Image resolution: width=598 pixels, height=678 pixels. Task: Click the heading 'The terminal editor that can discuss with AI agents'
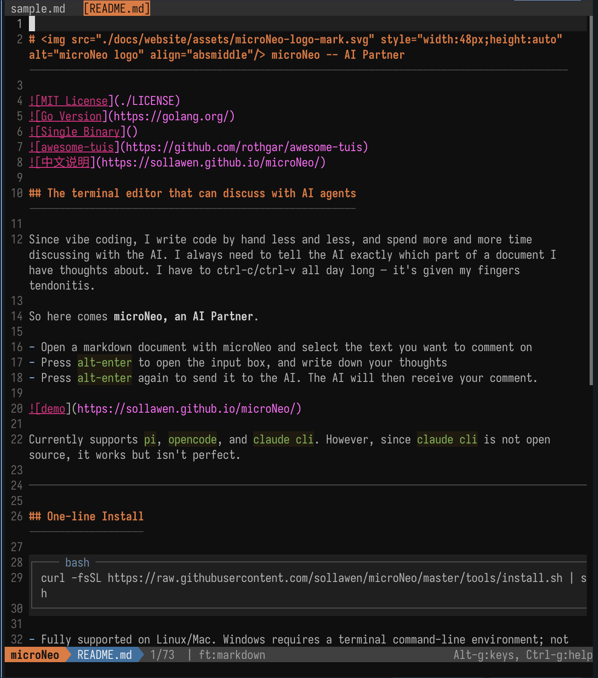(x=202, y=193)
